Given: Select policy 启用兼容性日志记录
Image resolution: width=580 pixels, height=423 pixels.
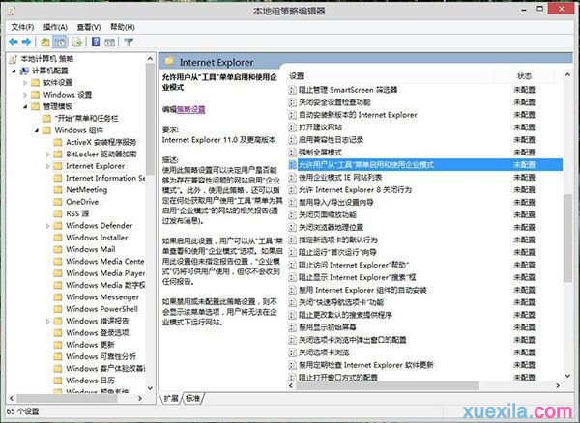Looking at the screenshot, I should [x=331, y=140].
